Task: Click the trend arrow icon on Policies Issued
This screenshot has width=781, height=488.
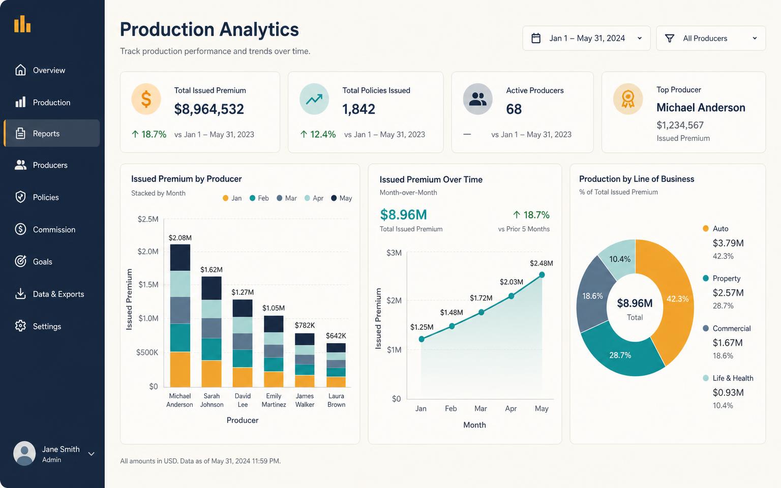Action: tap(314, 99)
